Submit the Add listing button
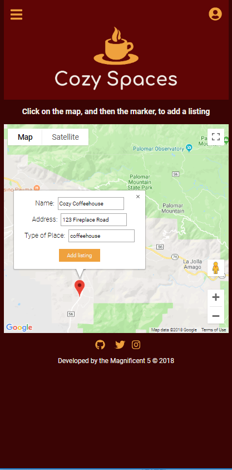The image size is (232, 470). tap(80, 256)
